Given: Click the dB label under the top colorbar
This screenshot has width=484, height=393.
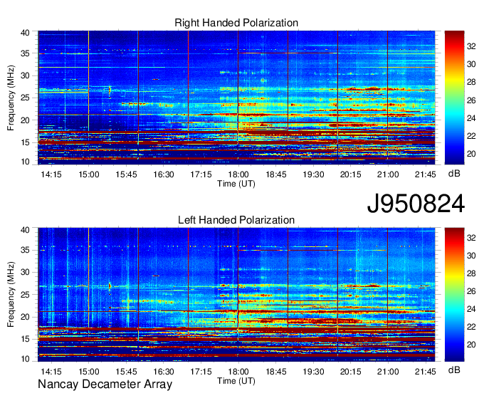Looking at the screenshot, I should pyautogui.click(x=454, y=174).
